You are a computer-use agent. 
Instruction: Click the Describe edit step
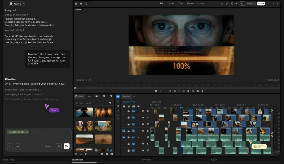[x=77, y=160]
